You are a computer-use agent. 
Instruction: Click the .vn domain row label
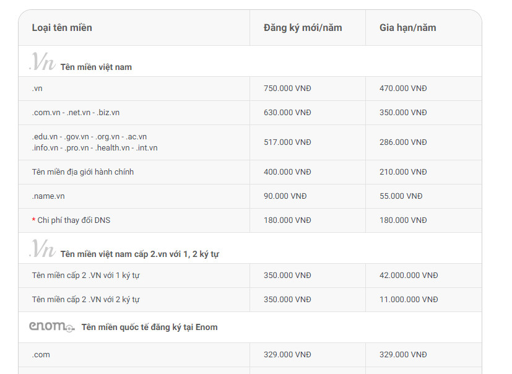(37, 89)
